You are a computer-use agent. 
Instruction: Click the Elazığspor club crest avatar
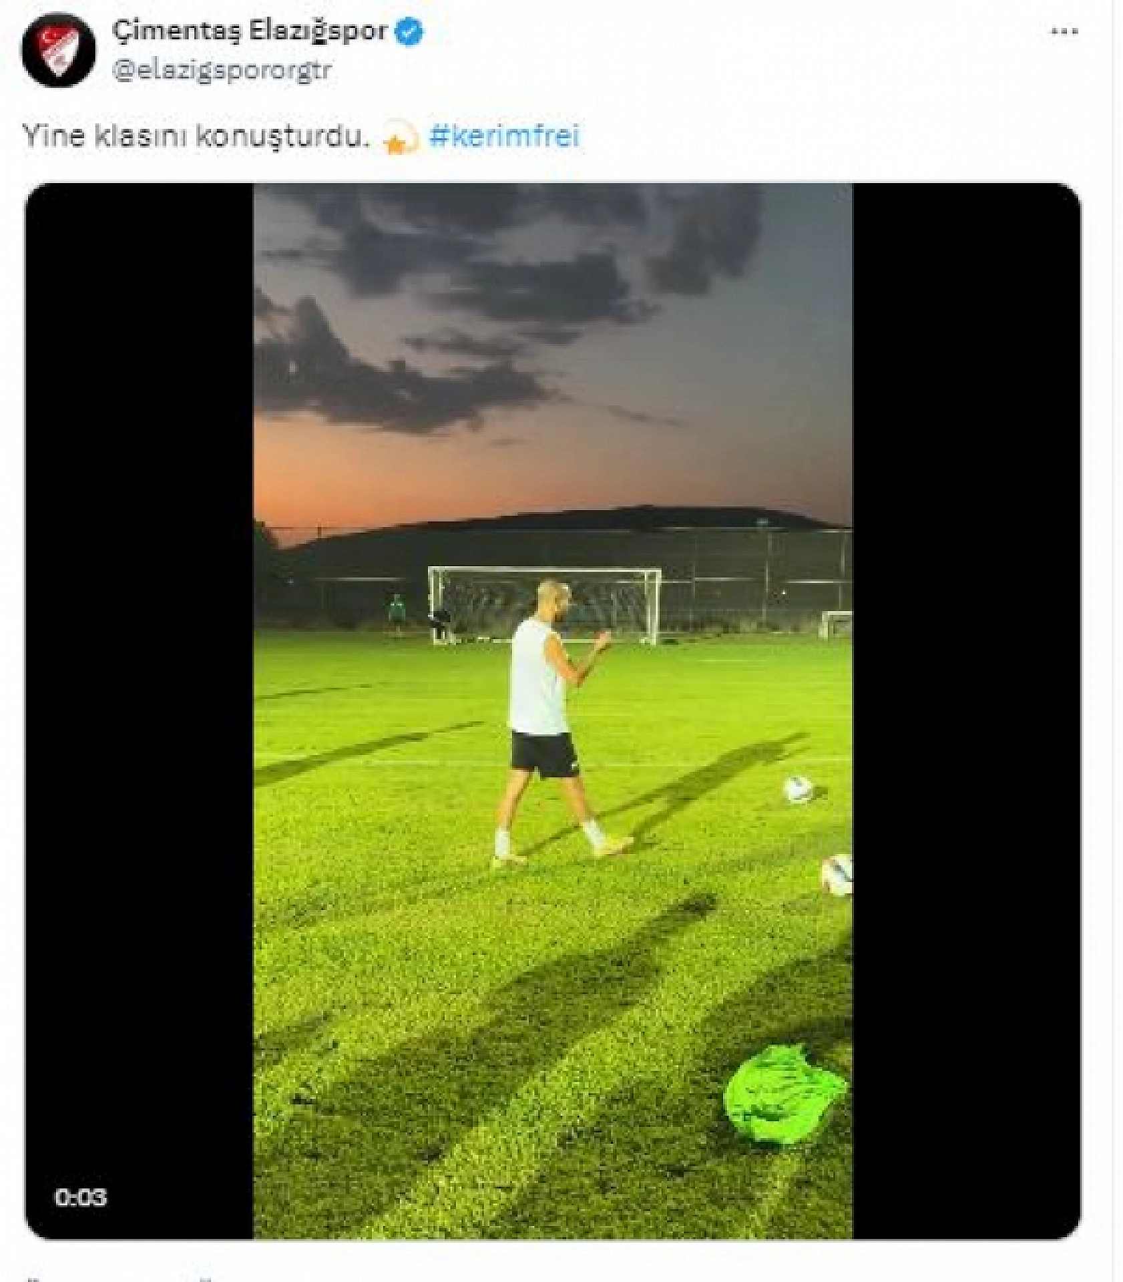coord(58,51)
